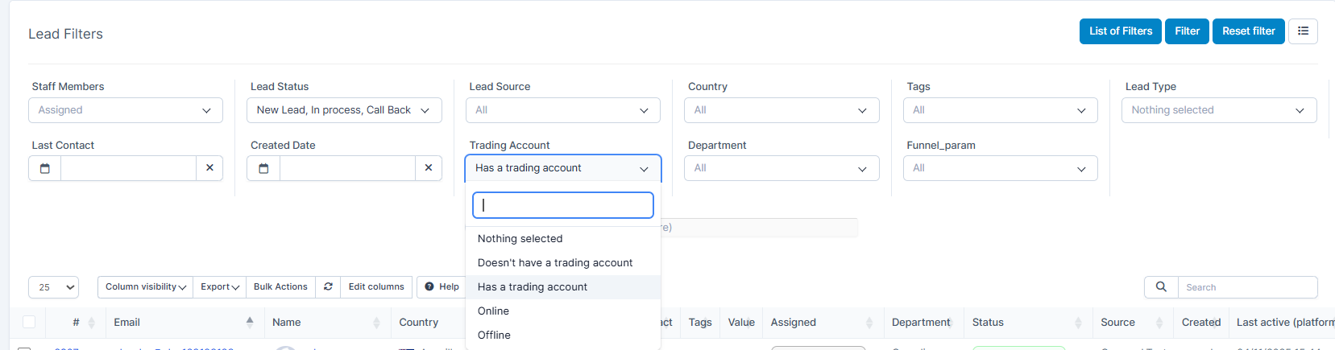This screenshot has width=1335, height=350.
Task: Click the list view icon button
Action: pyautogui.click(x=1303, y=31)
